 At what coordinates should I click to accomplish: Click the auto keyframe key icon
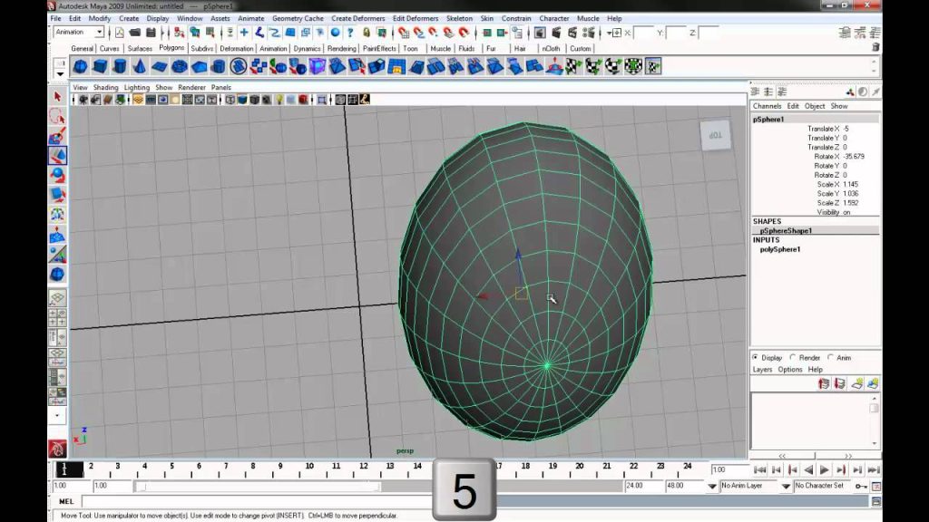tap(860, 487)
